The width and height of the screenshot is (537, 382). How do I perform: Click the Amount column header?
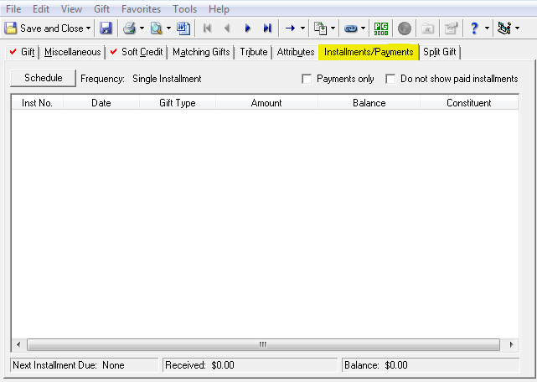[266, 103]
